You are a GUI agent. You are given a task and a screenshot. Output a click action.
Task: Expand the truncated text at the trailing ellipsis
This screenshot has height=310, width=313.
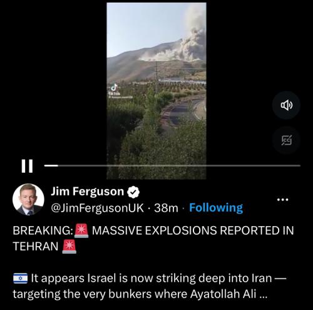(264, 294)
